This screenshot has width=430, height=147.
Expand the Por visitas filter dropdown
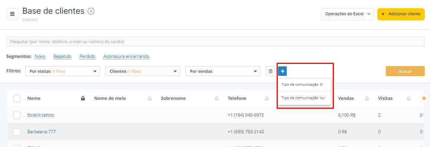(x=62, y=71)
